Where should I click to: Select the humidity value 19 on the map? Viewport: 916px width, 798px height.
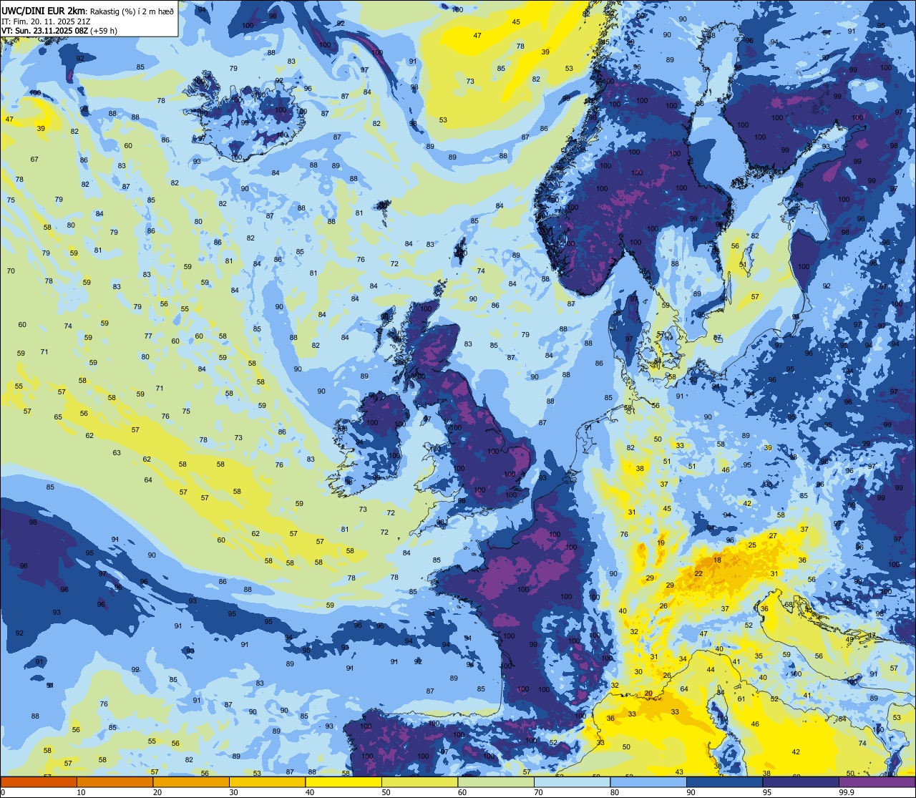coord(661,543)
